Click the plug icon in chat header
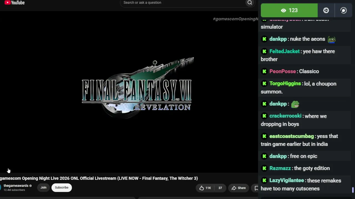The image size is (355, 199). (x=343, y=11)
